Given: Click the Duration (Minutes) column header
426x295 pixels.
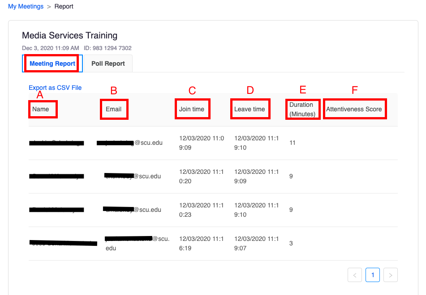Looking at the screenshot, I should coord(302,110).
